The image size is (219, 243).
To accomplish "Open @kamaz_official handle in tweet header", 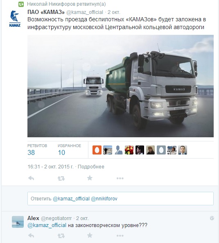I will [85, 12].
